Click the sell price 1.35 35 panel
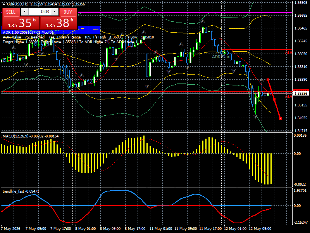Image resolution: width=310 pixels, height=233 pixels. click(21, 23)
